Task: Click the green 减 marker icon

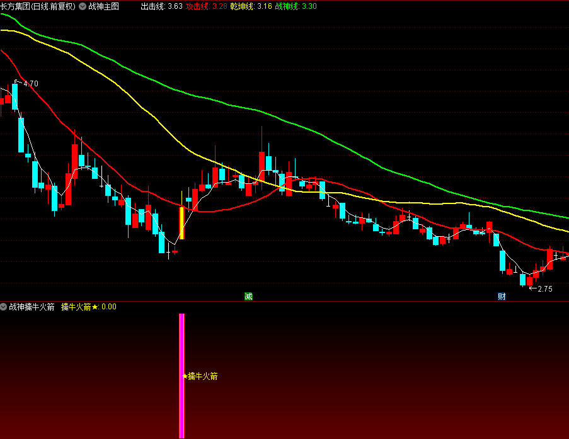Action: 248,296
